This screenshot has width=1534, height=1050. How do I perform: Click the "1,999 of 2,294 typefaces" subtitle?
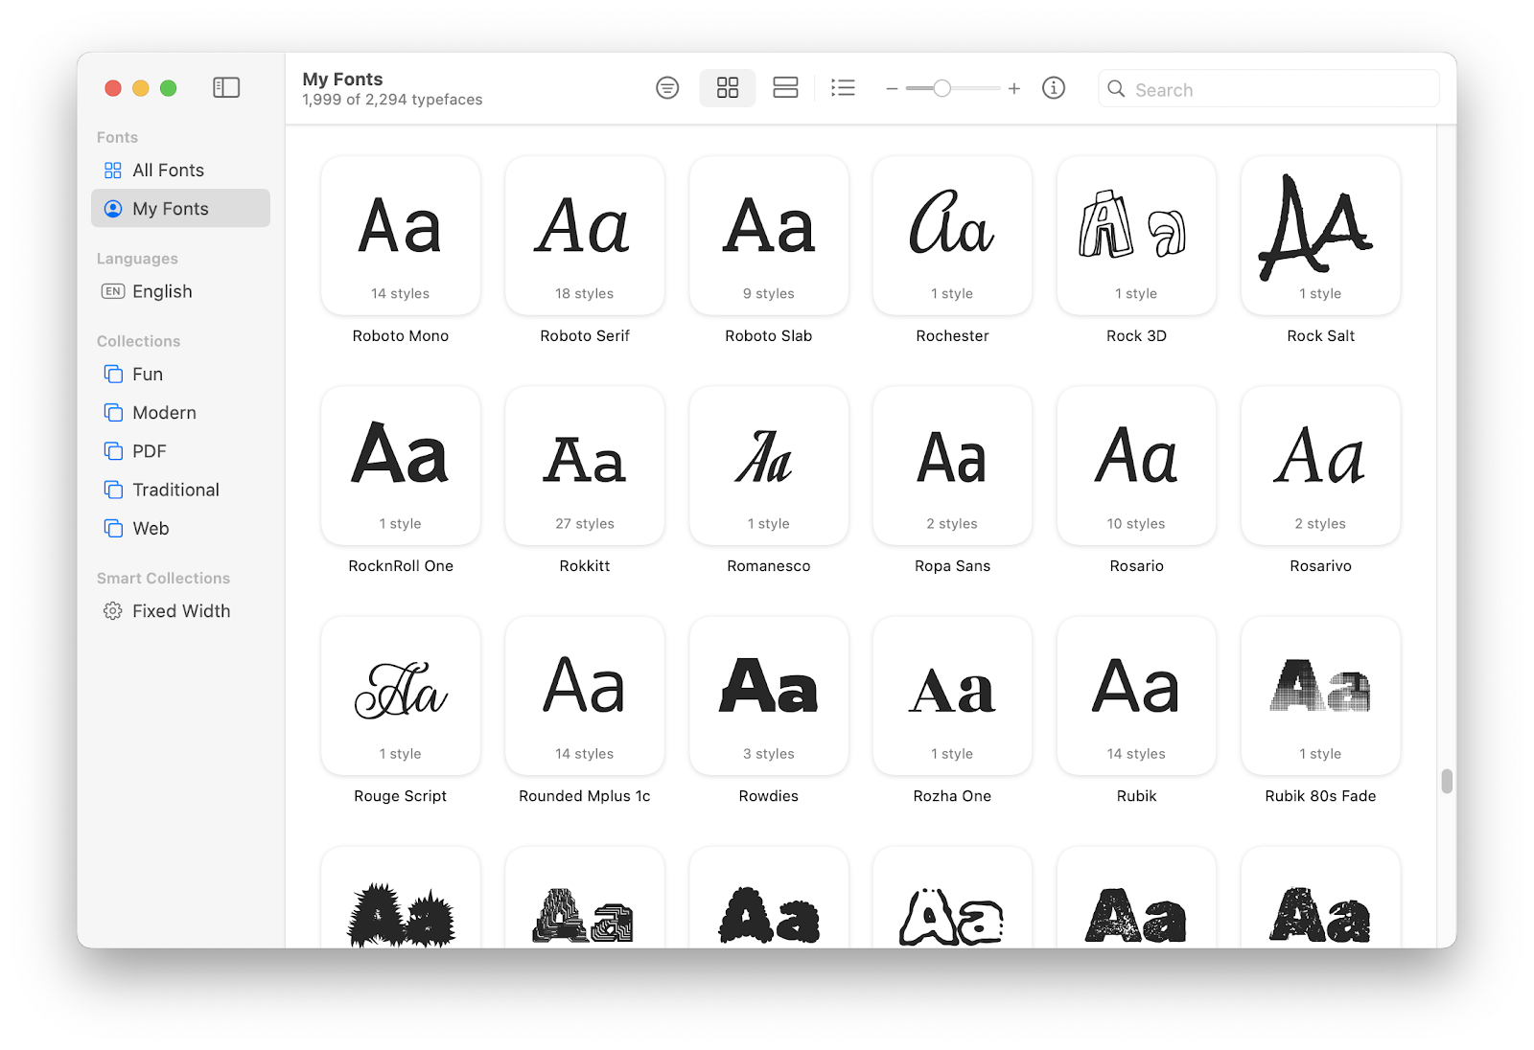point(392,100)
